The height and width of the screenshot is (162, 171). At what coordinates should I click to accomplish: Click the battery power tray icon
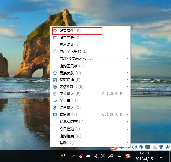click(88, 156)
